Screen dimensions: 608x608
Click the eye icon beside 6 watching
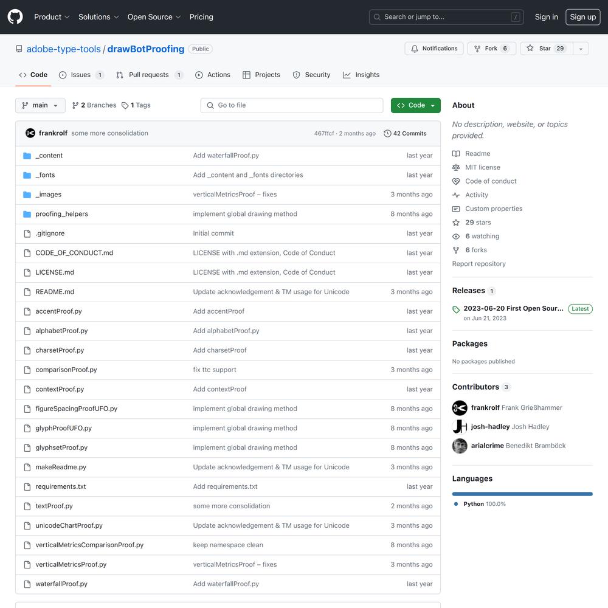click(x=456, y=236)
